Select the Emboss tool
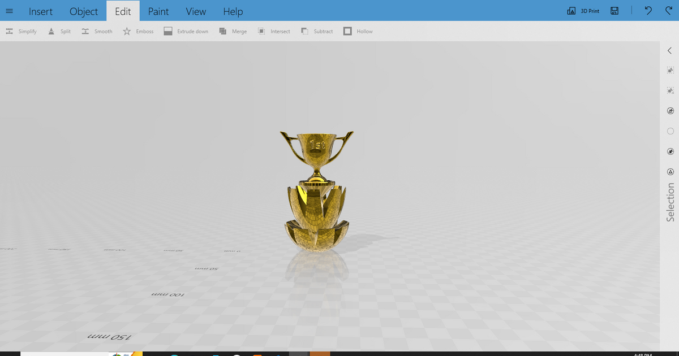This screenshot has width=679, height=356. pos(137,31)
